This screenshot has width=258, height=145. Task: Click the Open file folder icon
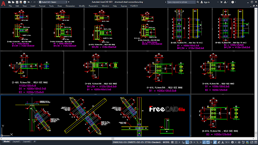point(13,2)
